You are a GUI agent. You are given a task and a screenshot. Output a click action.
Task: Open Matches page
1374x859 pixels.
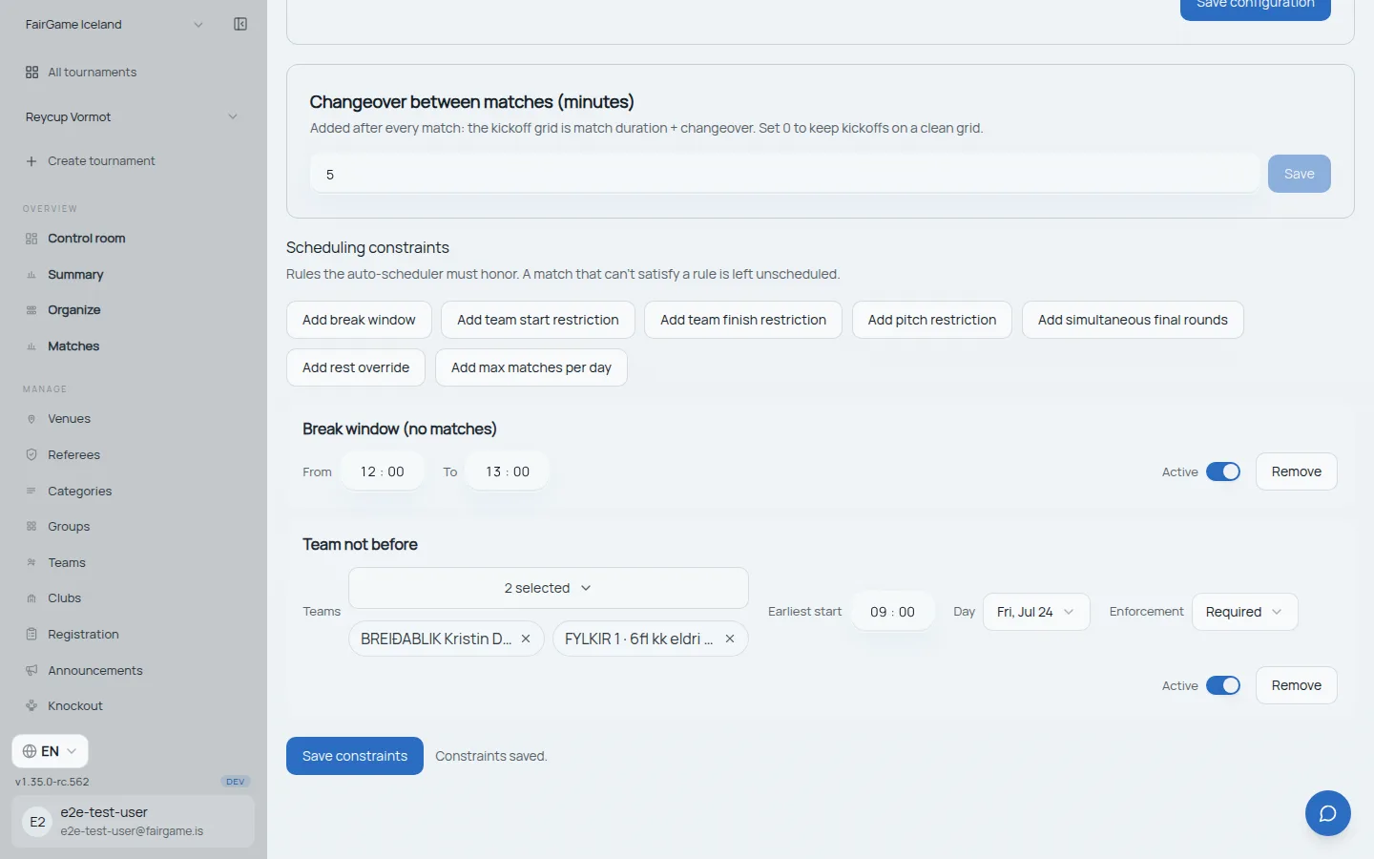(x=73, y=346)
